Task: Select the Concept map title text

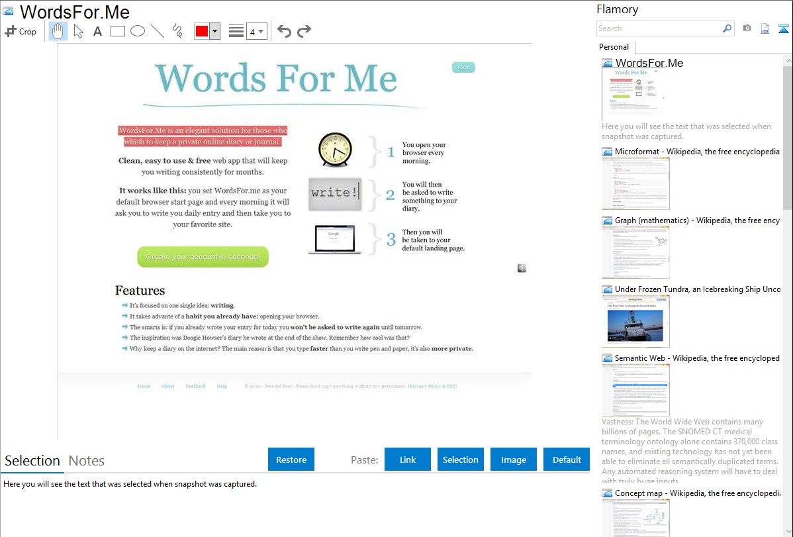Action: (x=697, y=493)
